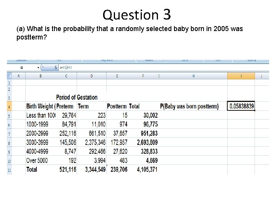
Task: Open the Name Box dropdown arrow
Action: [38, 67]
